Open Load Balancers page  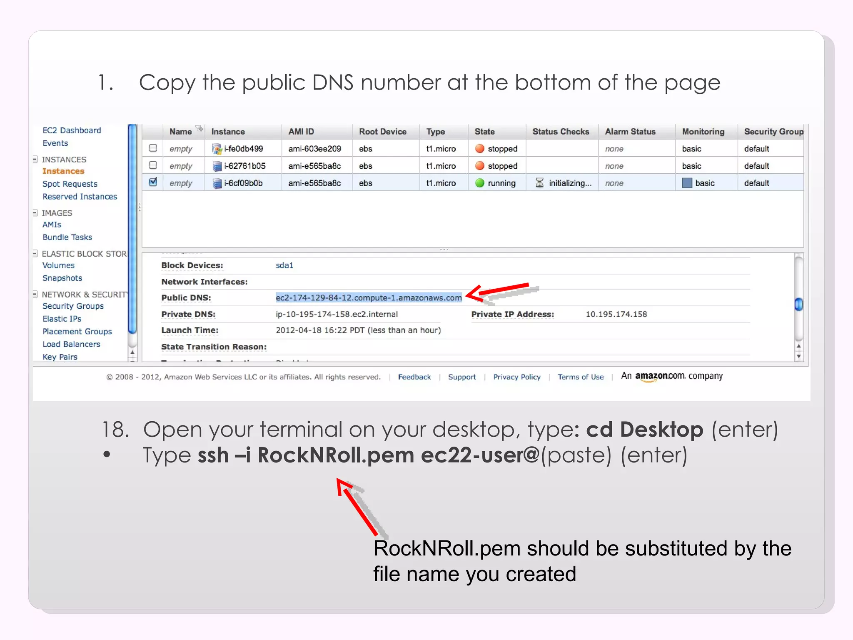[x=71, y=344]
